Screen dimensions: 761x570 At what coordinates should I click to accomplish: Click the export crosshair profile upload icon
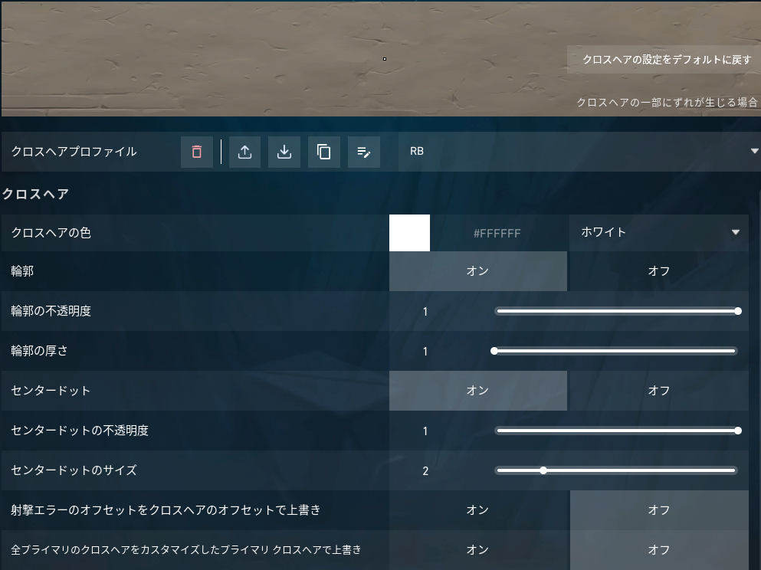[244, 152]
